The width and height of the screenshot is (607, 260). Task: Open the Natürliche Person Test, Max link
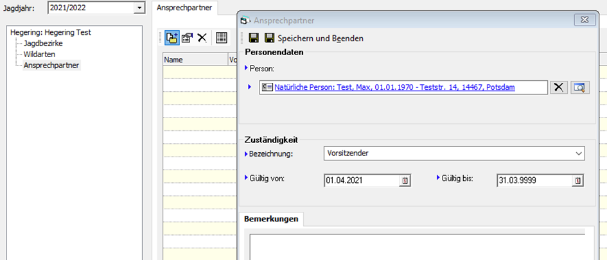[394, 87]
